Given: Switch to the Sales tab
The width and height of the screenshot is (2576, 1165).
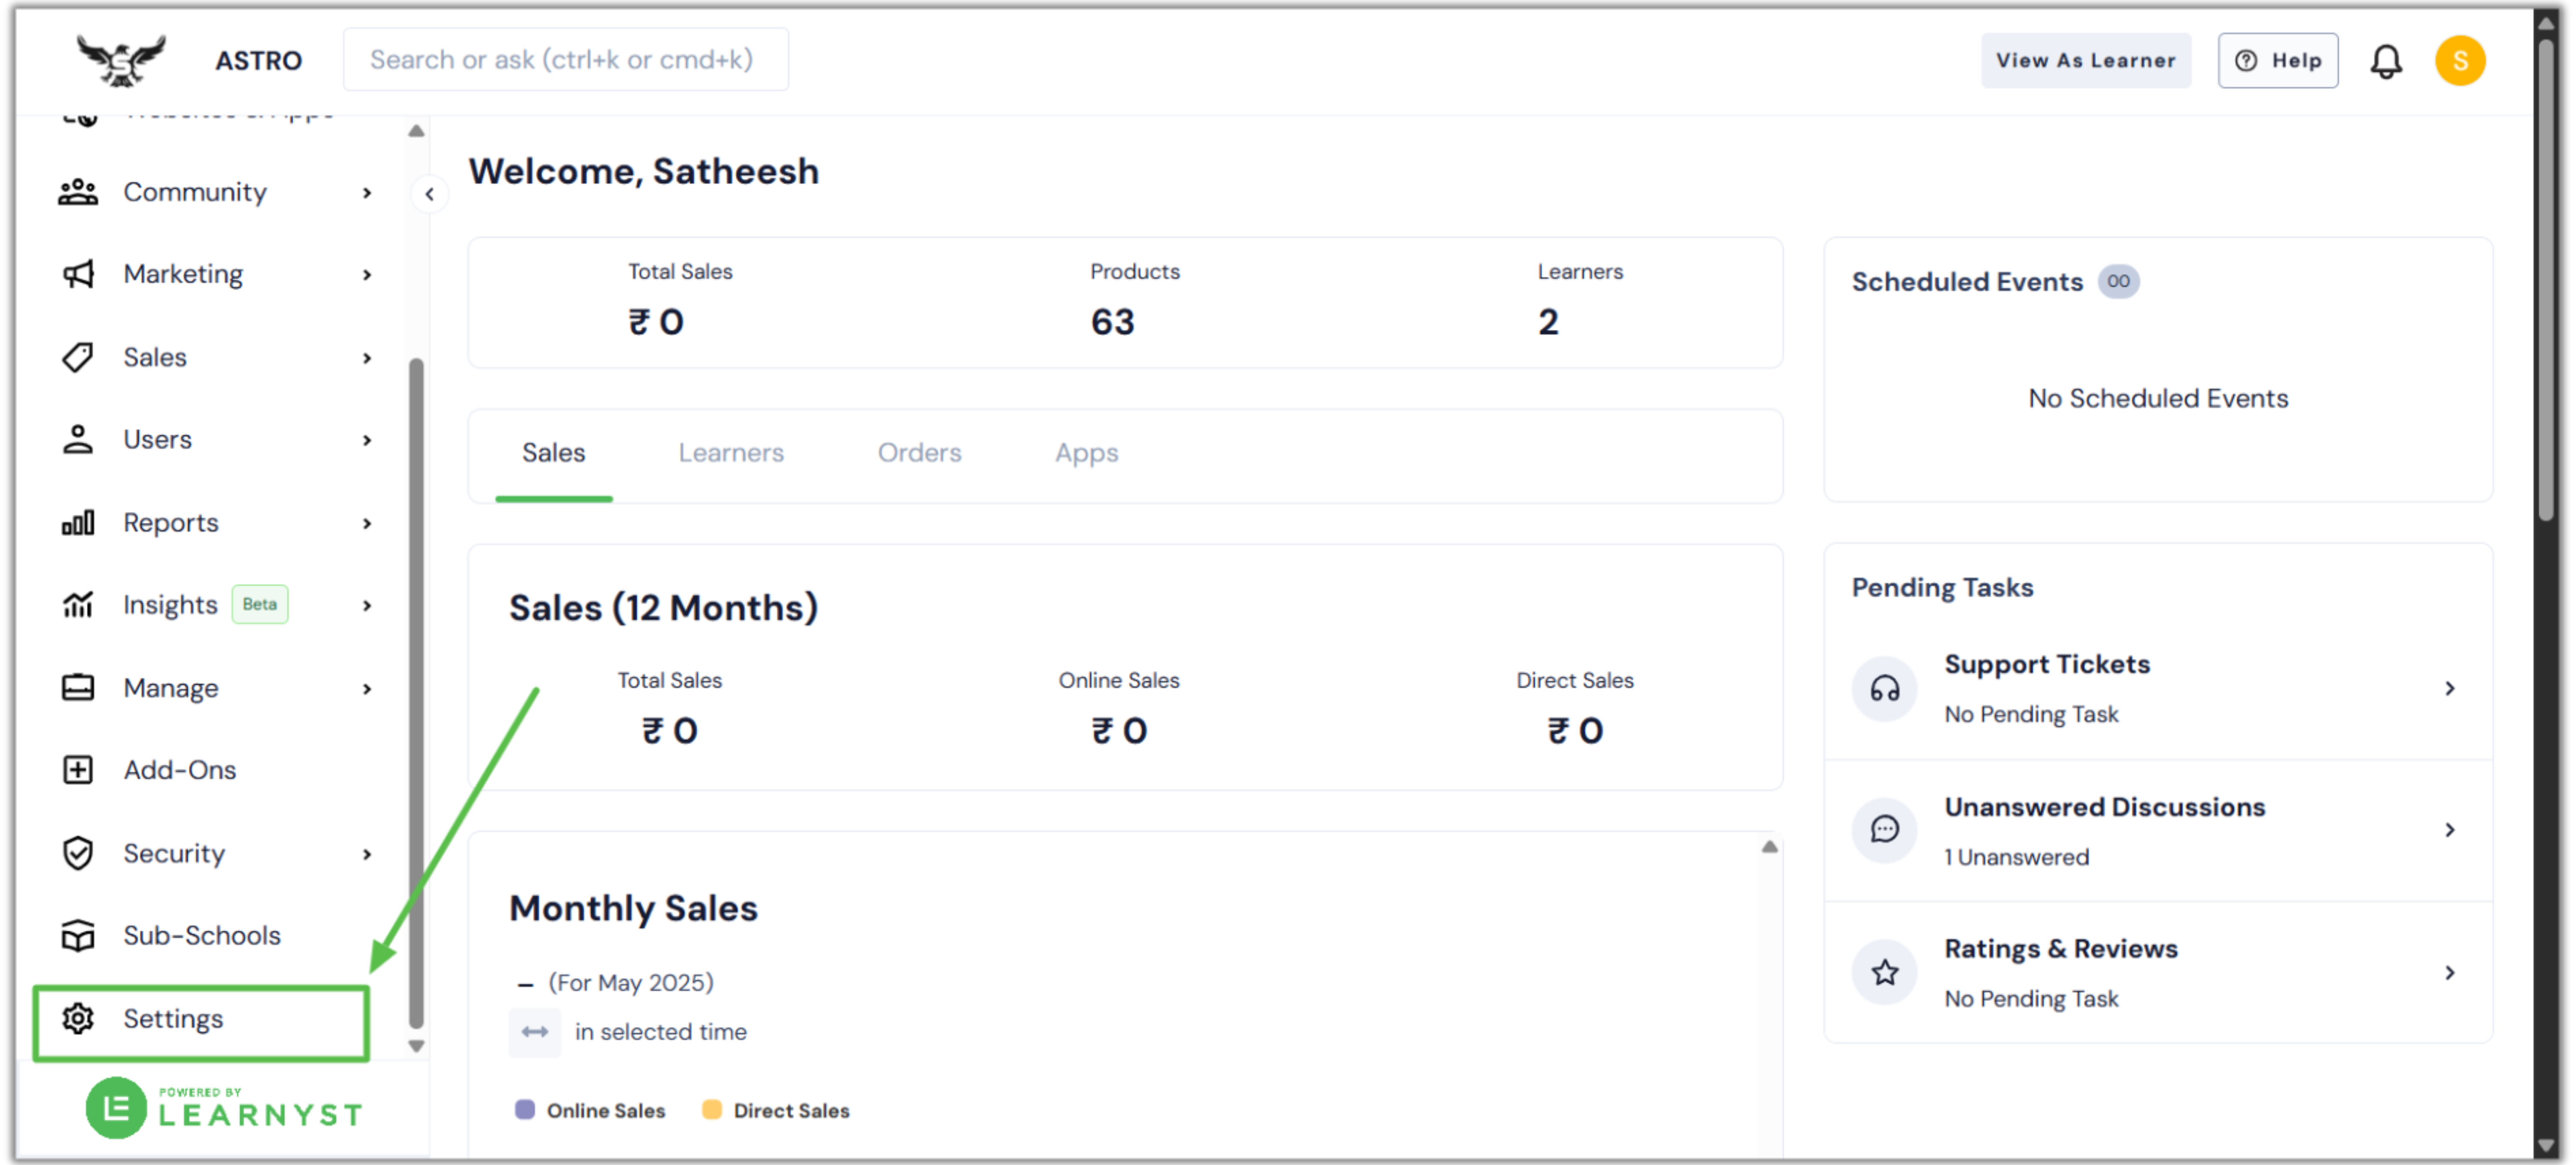Looking at the screenshot, I should pyautogui.click(x=553, y=454).
